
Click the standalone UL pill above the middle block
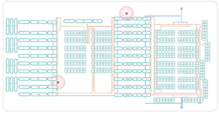point(97,21)
